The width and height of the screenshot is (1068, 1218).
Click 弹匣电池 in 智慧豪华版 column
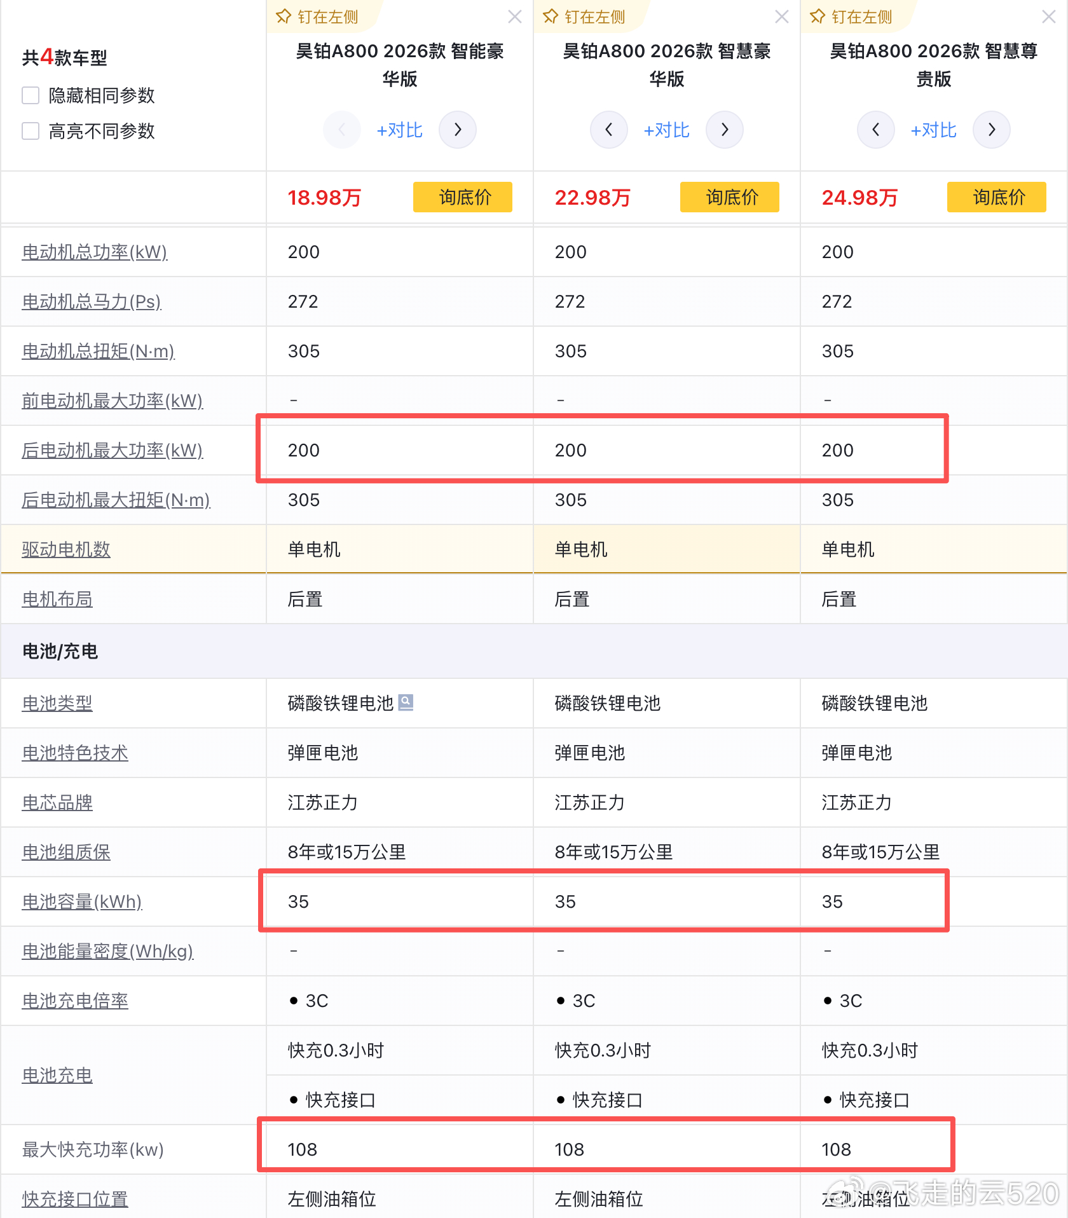pyautogui.click(x=589, y=753)
